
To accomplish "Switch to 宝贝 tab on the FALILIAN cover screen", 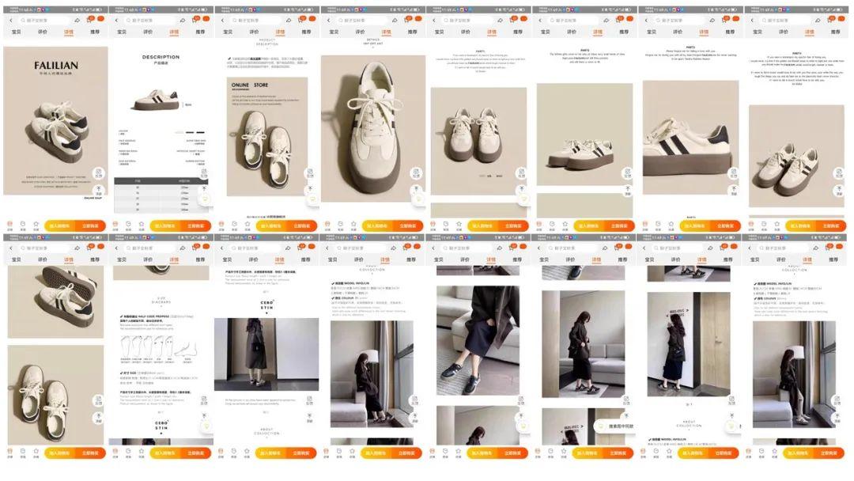I will point(17,32).
